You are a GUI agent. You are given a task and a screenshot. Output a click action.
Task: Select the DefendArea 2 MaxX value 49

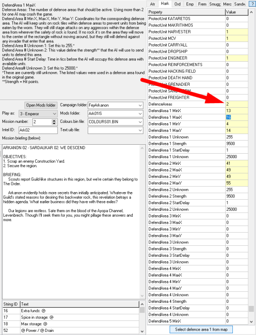pyautogui.click(x=236, y=170)
